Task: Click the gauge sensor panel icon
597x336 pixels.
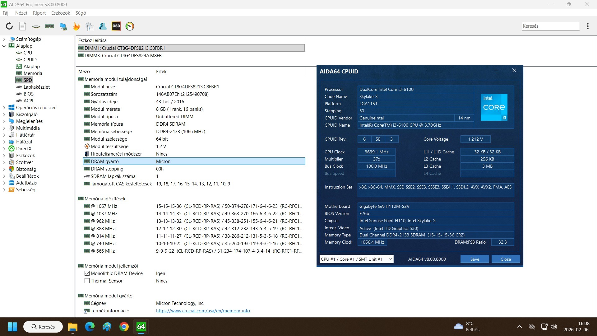Action: coord(130,26)
